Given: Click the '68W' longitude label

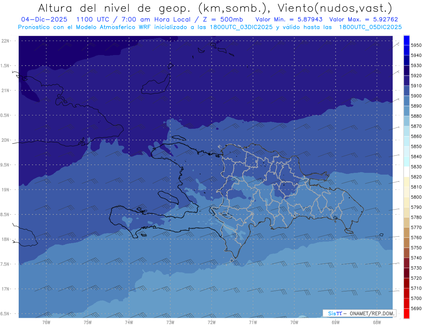Looking at the screenshot, I should 376,322.
